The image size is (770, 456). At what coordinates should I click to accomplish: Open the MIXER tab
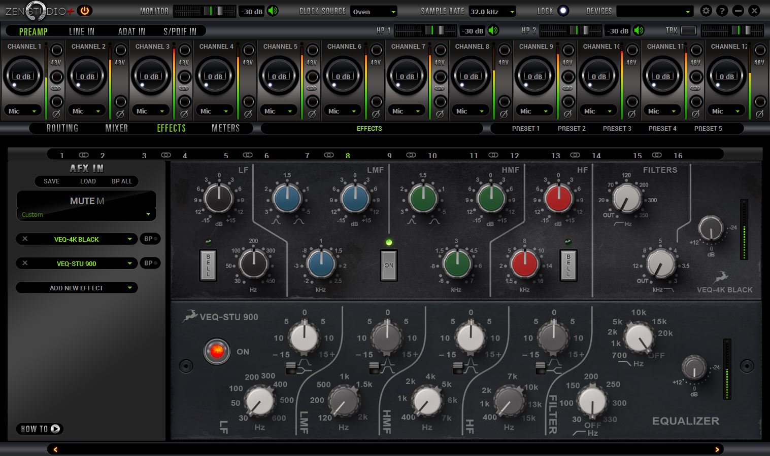[x=117, y=128]
